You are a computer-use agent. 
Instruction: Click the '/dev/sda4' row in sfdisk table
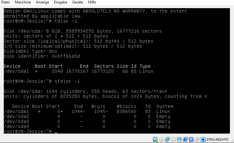pyautogui.click(x=87, y=126)
